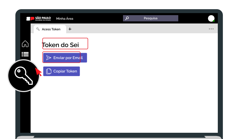
Task: Open the list view icon in sidebar
Action: tap(25, 54)
